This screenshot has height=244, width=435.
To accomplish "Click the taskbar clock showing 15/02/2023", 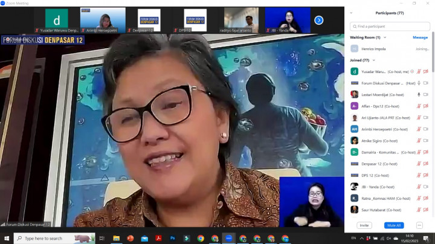I will click(410, 239).
